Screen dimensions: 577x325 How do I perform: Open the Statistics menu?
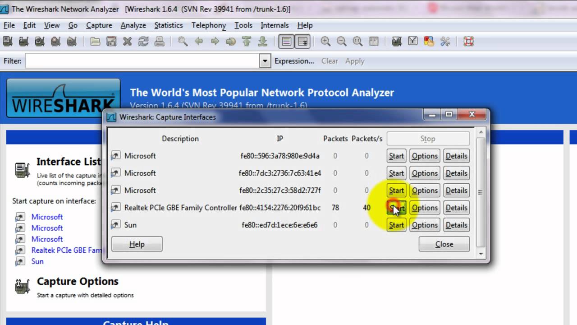coord(169,25)
